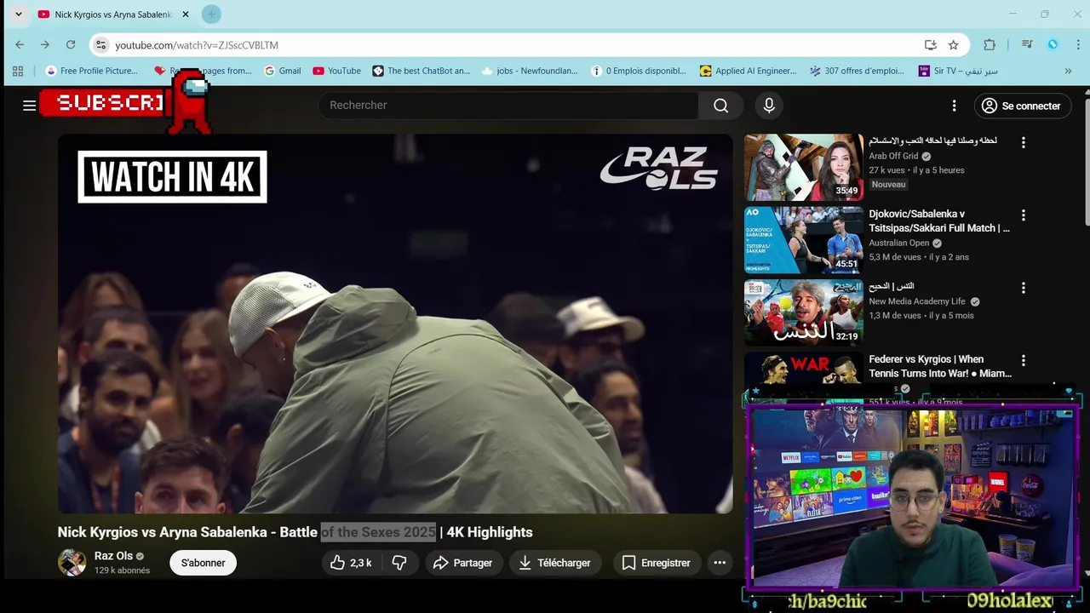Click the 5,3 M de vues text
Viewport: 1090px width, 613px height.
tap(896, 257)
